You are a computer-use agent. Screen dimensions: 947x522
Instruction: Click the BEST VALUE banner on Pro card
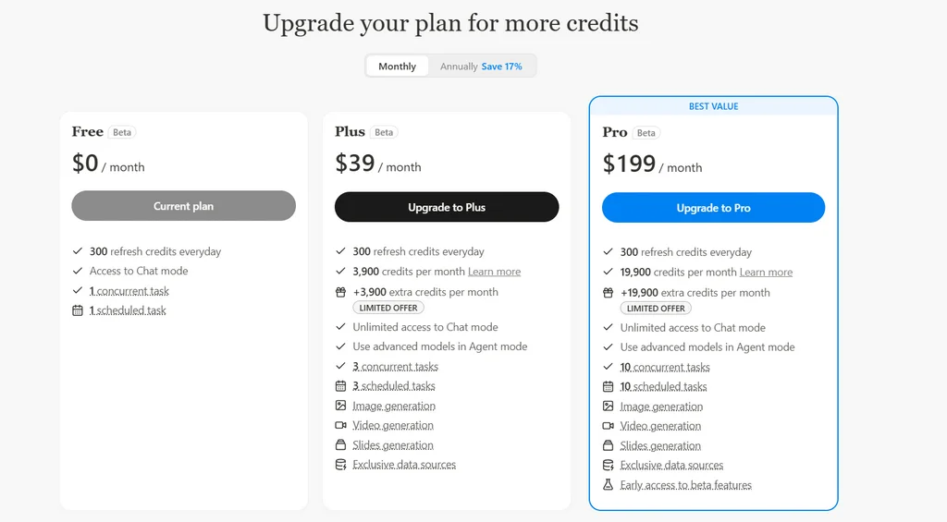tap(713, 106)
